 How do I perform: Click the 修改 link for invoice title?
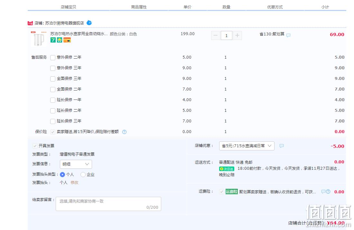click(x=75, y=183)
